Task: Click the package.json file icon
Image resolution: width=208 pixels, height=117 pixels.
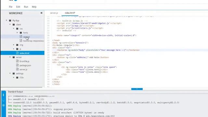Action: pos(17,65)
